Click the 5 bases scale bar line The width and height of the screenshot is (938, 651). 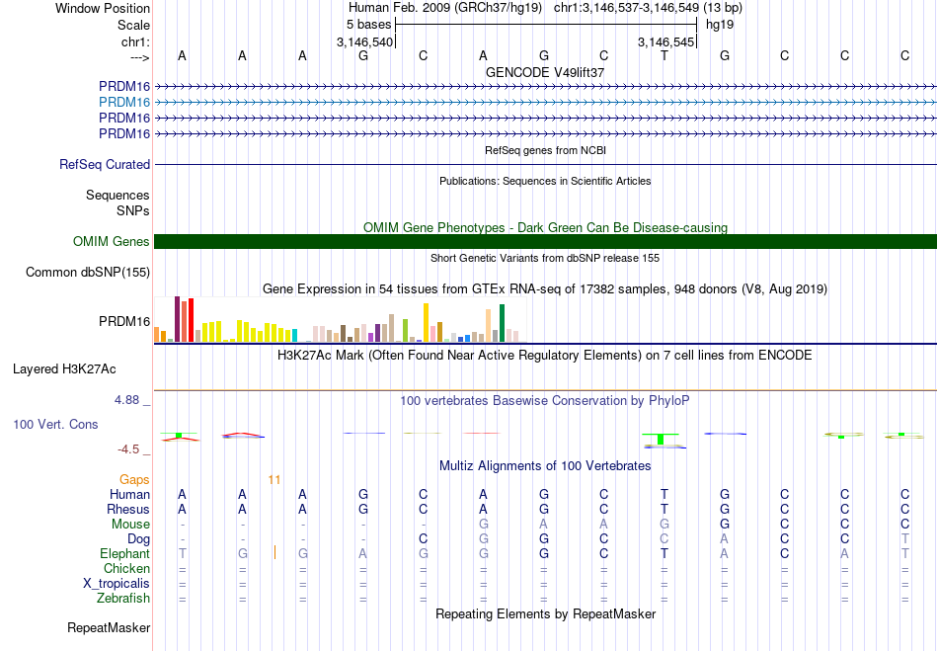546,25
